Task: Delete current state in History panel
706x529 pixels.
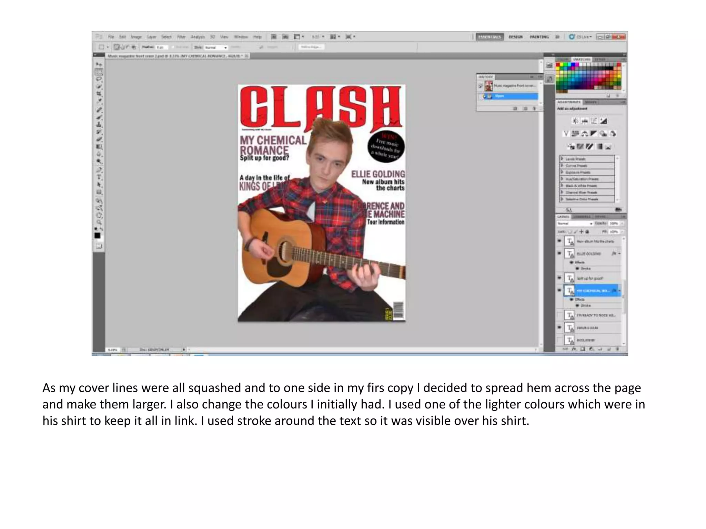Action: pos(535,108)
